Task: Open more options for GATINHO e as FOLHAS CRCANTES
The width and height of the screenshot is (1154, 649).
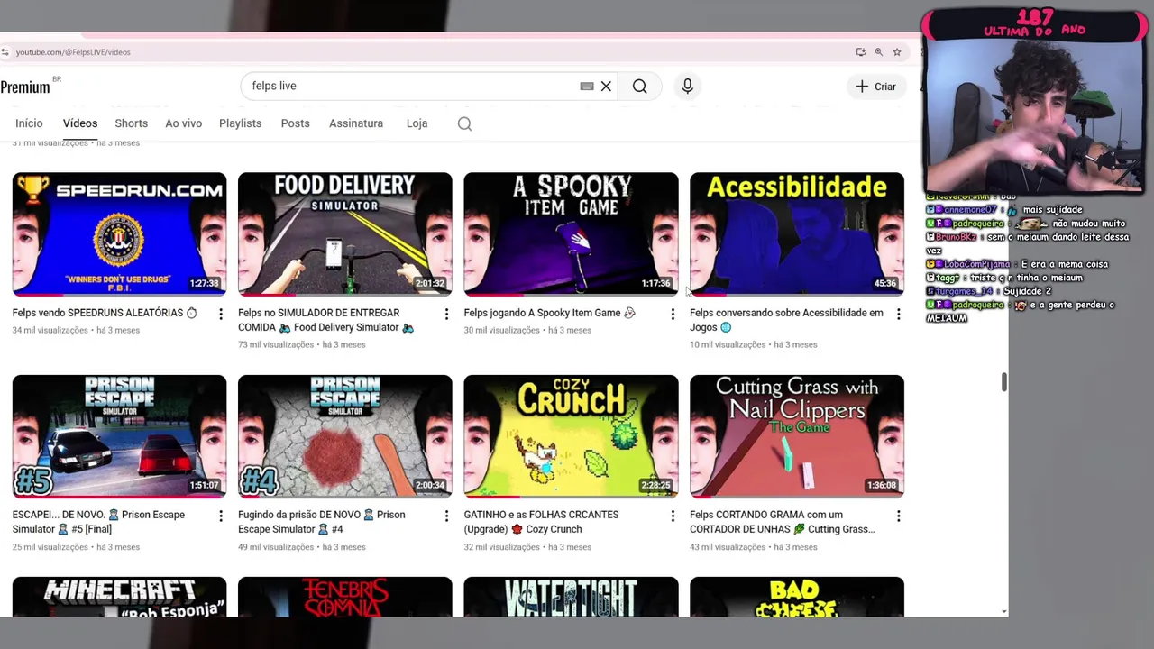Action: pos(673,516)
